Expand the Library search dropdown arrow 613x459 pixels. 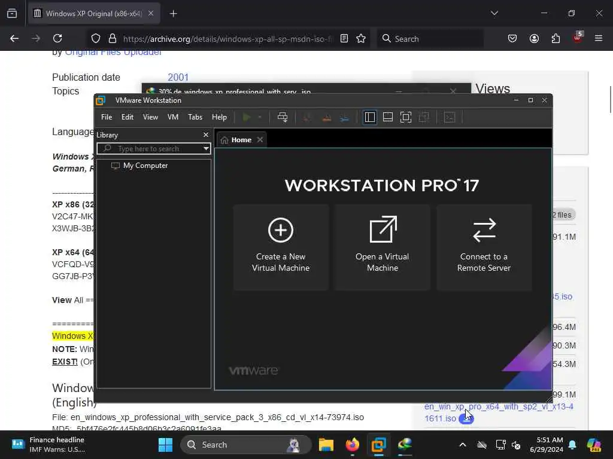pyautogui.click(x=206, y=149)
